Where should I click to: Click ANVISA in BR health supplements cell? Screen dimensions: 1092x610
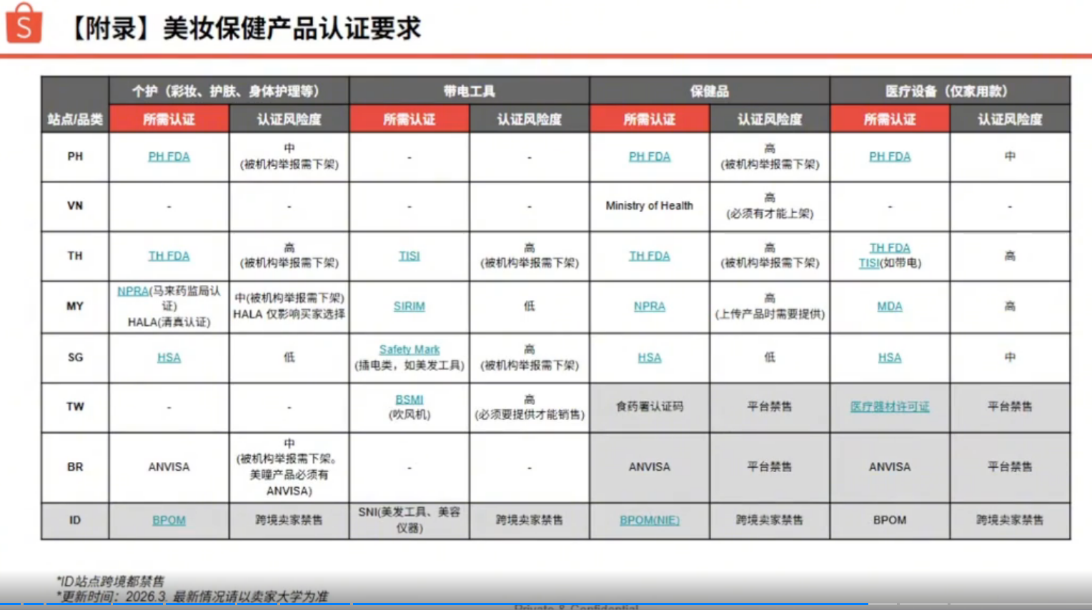[650, 466]
